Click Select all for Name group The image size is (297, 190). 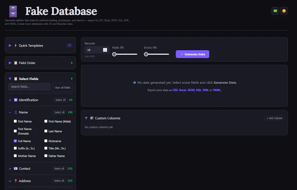[x=59, y=112]
